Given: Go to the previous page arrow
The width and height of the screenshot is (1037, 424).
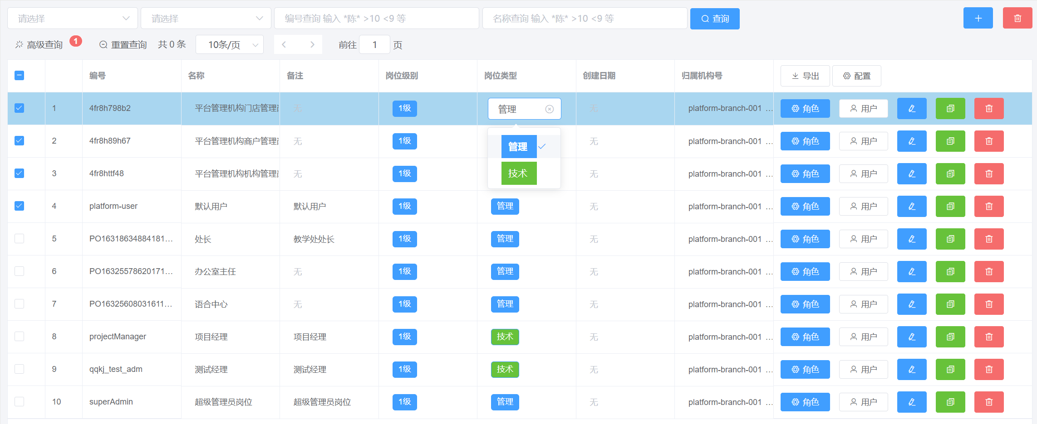Looking at the screenshot, I should point(284,44).
